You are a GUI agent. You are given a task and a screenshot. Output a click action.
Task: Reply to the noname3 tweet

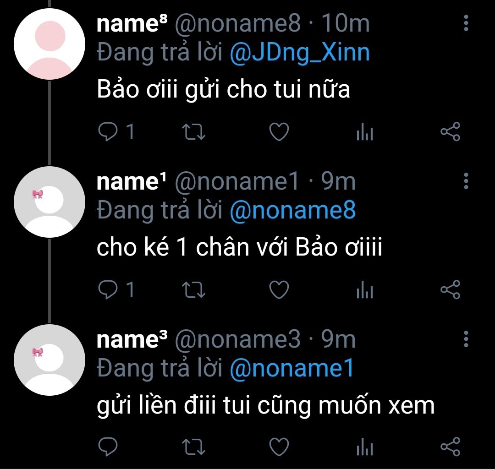[108, 447]
